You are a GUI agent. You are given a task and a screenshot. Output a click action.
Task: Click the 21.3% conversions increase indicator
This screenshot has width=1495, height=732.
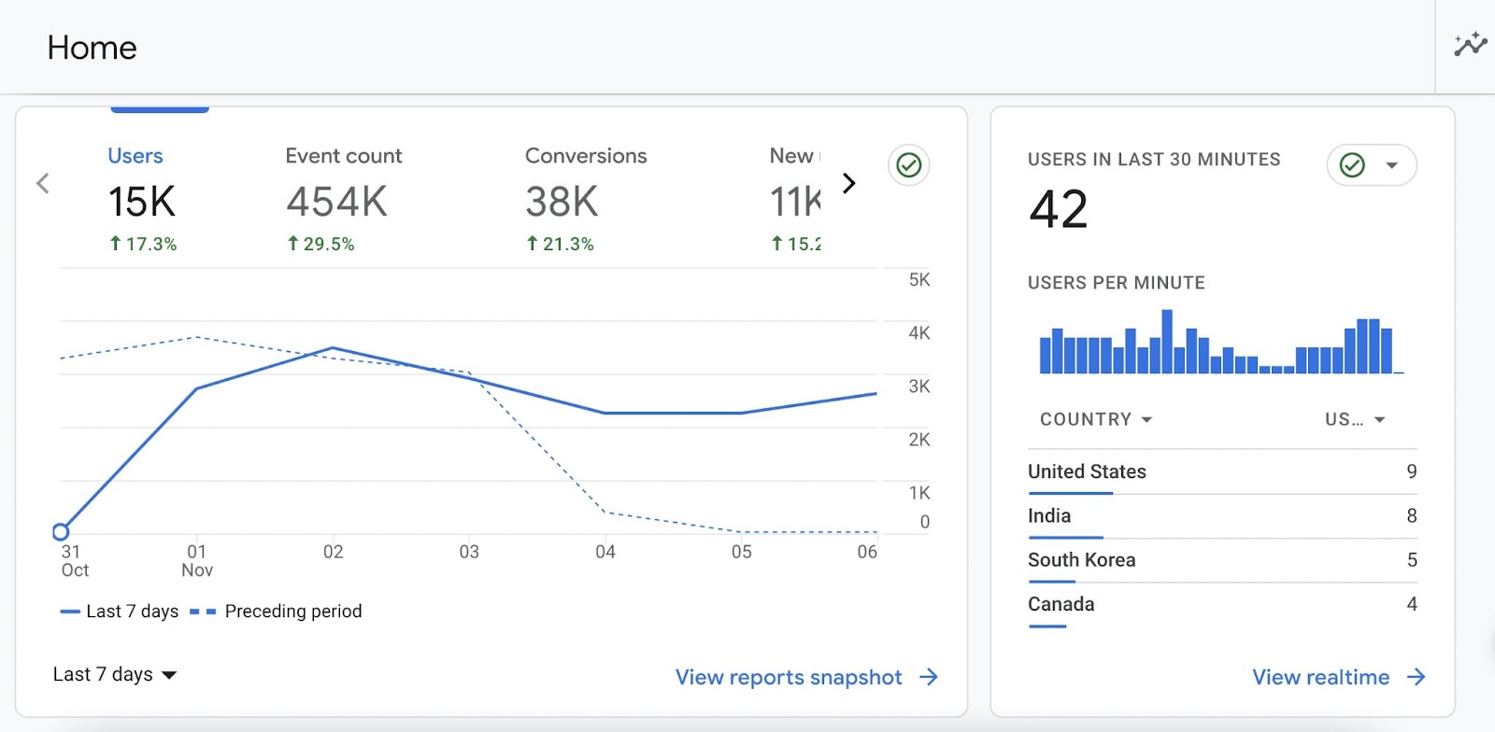click(560, 244)
